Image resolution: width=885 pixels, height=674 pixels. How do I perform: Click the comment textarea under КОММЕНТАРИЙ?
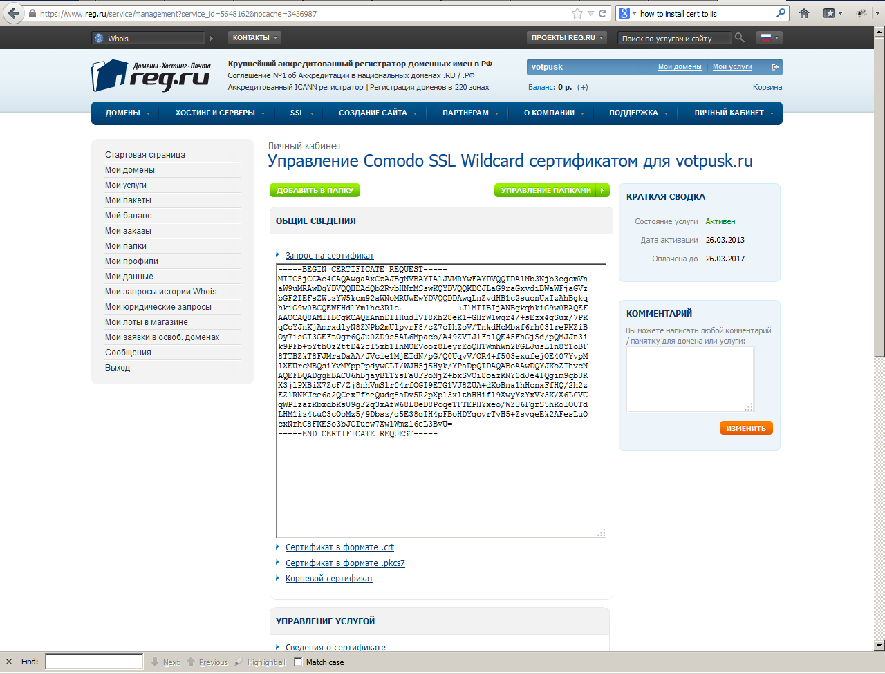[x=690, y=380]
